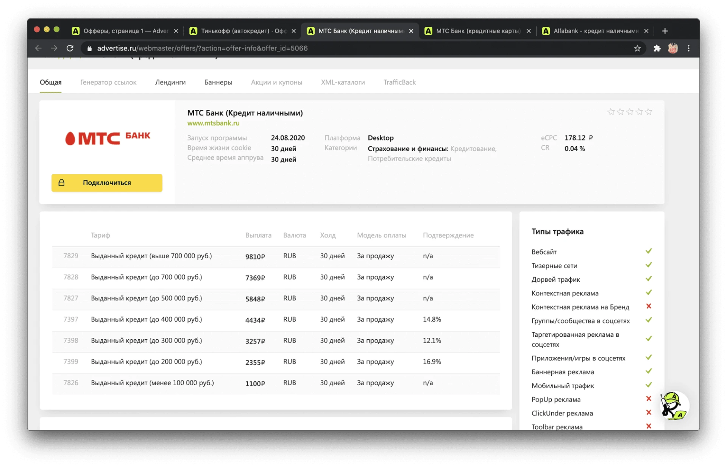Open a new browser tab
Screen dimensions: 727x467
click(665, 31)
